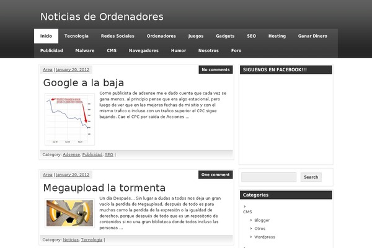Open the Publicidad menu item
Viewport: 372px width, 248px height.
(x=51, y=51)
